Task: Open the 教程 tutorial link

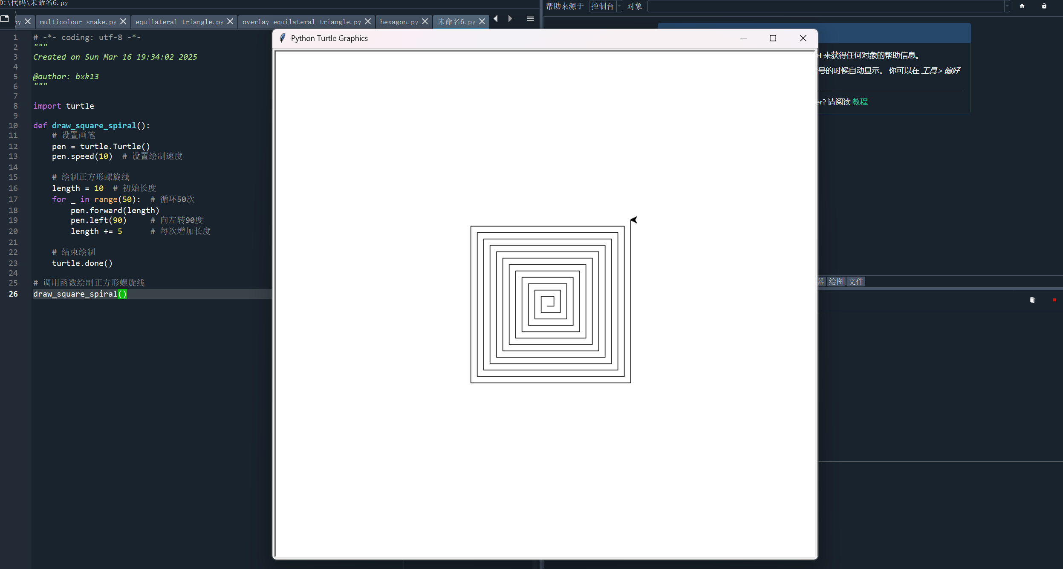Action: coord(860,102)
